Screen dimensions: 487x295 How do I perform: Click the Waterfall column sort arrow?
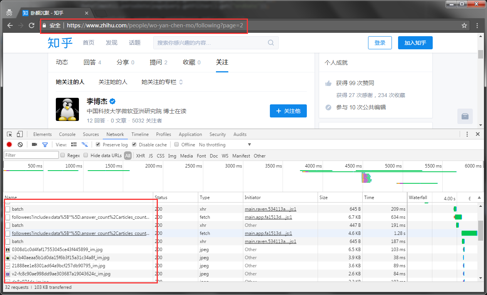pyautogui.click(x=479, y=198)
